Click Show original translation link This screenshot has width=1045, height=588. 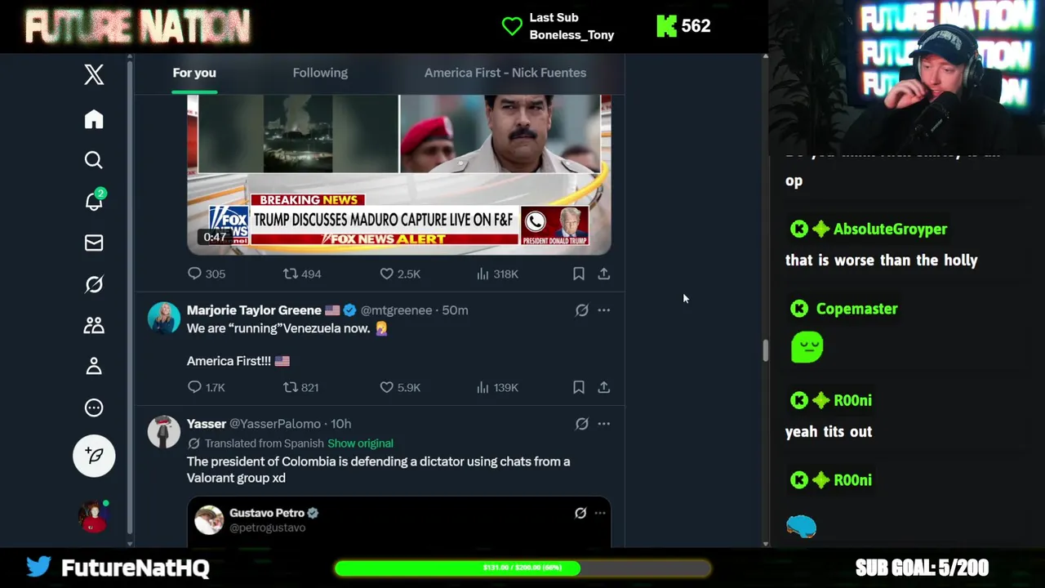coord(360,443)
